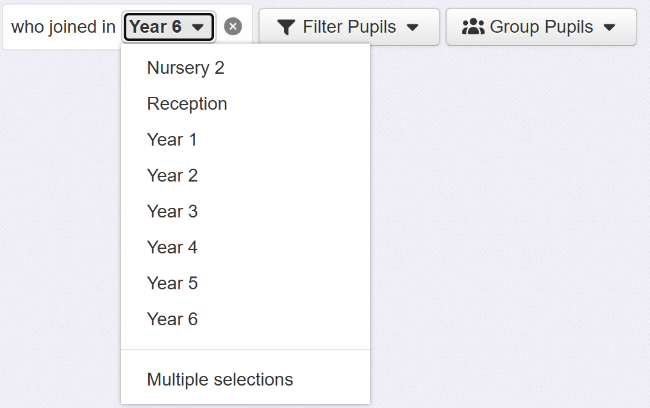Choose Year 3 as joining year
650x408 pixels.
point(172,212)
